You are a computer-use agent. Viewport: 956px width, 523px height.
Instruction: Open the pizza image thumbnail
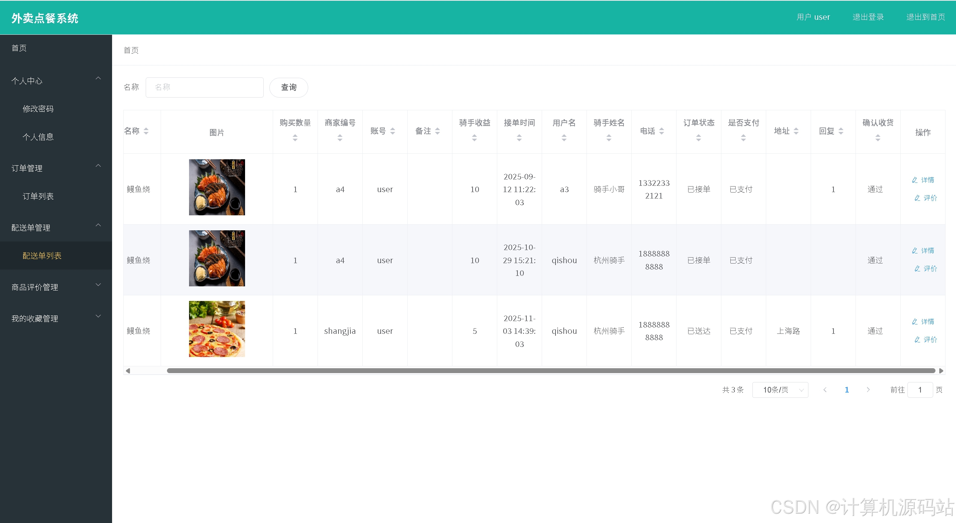tap(217, 329)
